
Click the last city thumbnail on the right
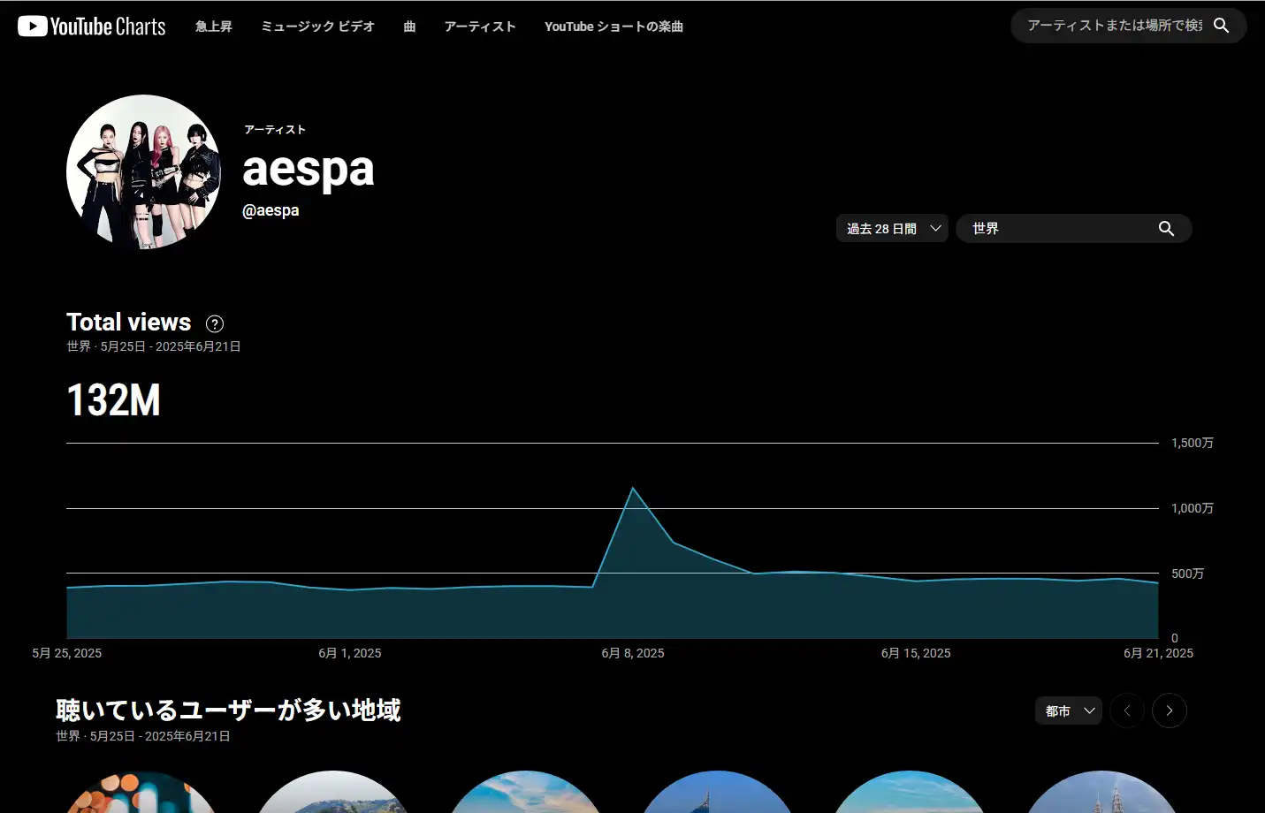[x=1101, y=794]
